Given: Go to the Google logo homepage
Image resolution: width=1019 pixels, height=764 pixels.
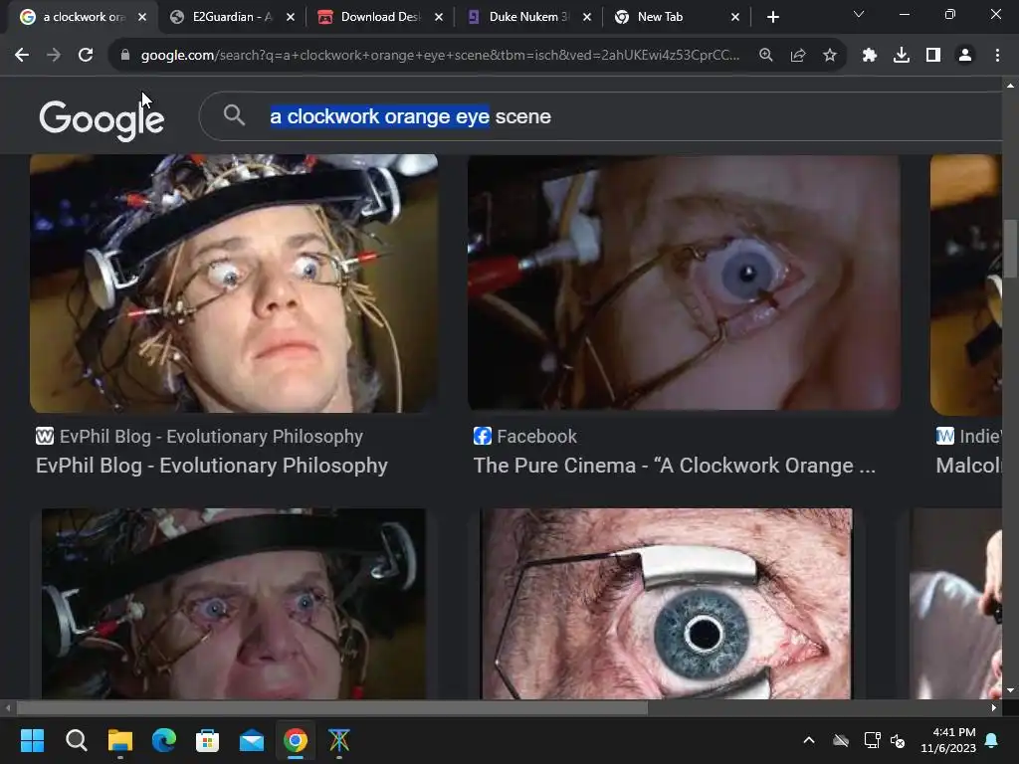Looking at the screenshot, I should coord(102,119).
